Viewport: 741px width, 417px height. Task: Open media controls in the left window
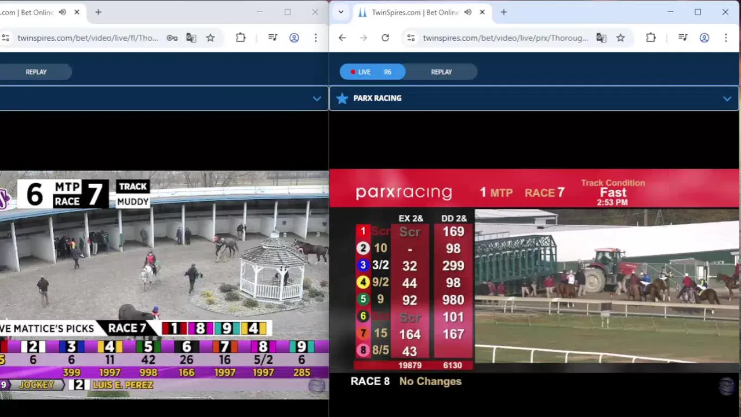273,38
